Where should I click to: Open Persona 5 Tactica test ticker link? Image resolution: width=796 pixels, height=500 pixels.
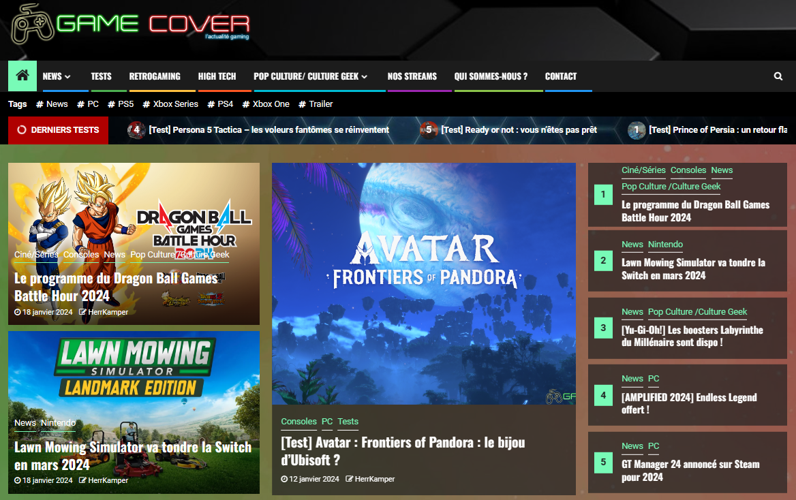coord(269,130)
